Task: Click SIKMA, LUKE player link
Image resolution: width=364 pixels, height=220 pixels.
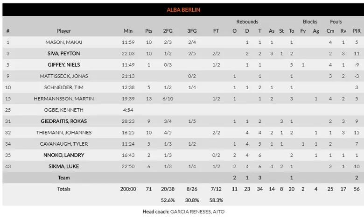Action: click(x=64, y=166)
